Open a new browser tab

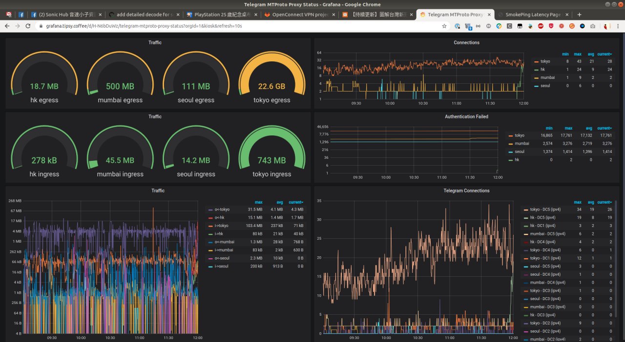click(580, 15)
